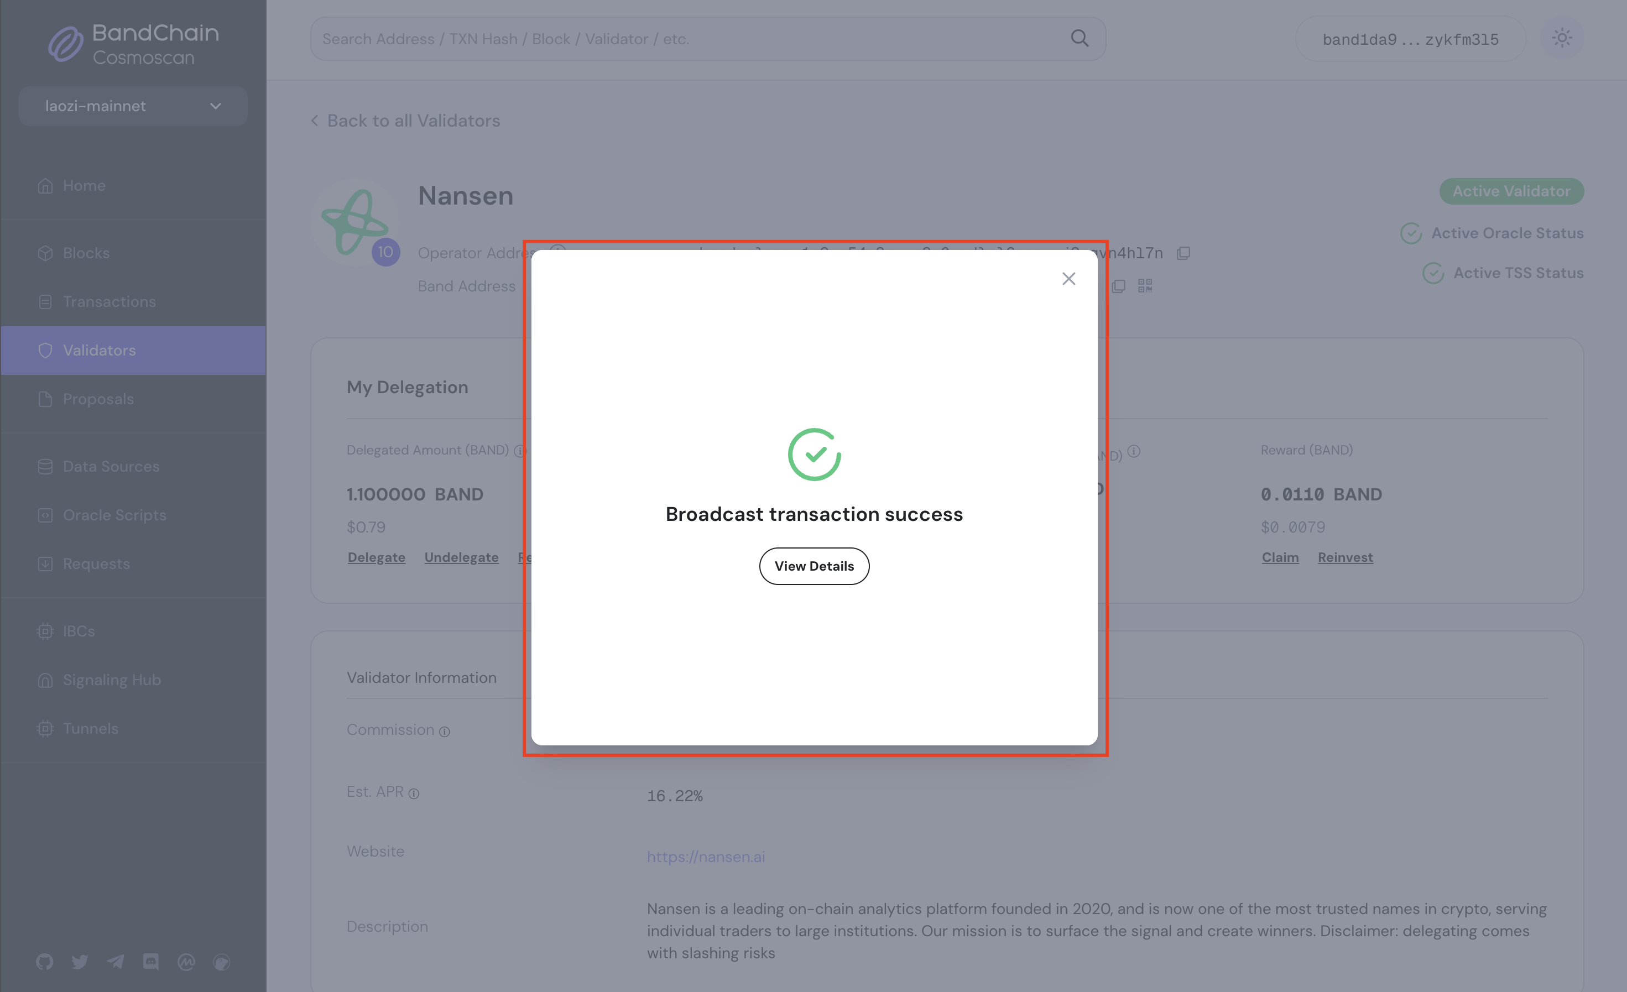This screenshot has width=1627, height=992.
Task: Click the magnifying glass search icon
Action: [1080, 38]
